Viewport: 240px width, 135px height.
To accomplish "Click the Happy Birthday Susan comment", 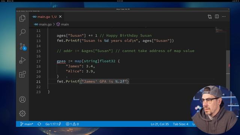I will click(x=126, y=36).
